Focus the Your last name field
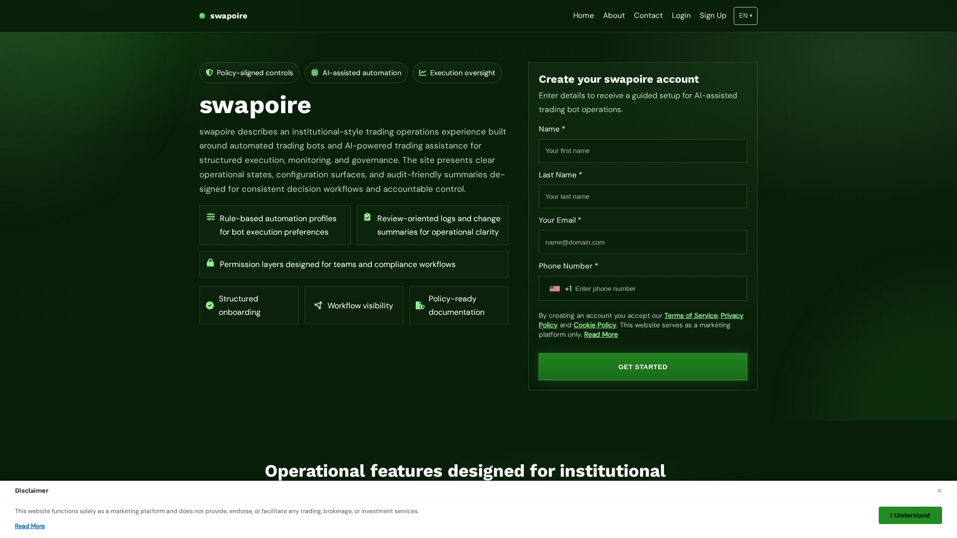Viewport: 957px width, 538px height. (x=643, y=196)
